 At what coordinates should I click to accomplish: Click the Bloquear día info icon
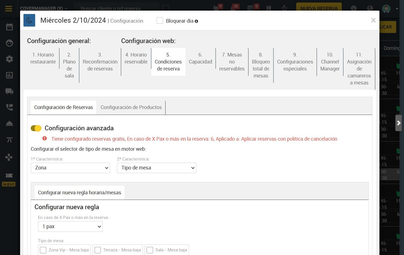(x=196, y=21)
